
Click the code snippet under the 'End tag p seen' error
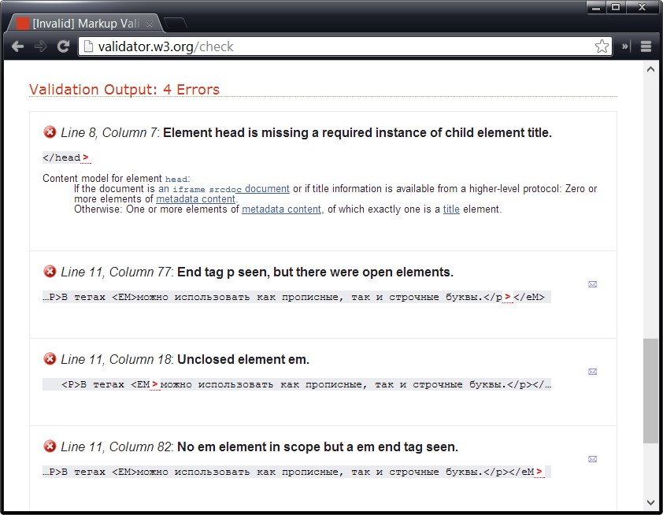pos(296,297)
